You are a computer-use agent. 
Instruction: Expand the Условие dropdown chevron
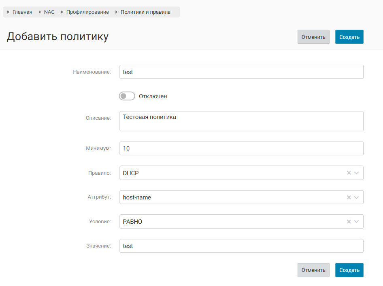pyautogui.click(x=357, y=222)
